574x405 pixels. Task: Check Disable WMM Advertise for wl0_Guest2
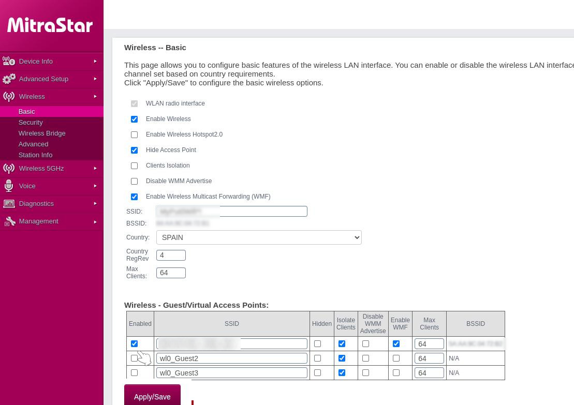[x=365, y=358]
